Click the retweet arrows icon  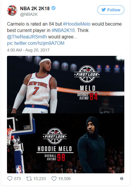point(29,179)
